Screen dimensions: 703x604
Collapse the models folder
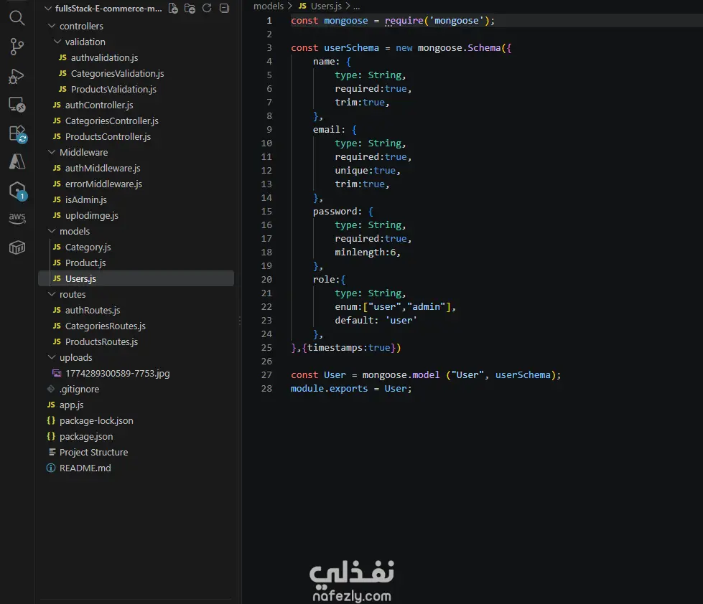pos(52,231)
